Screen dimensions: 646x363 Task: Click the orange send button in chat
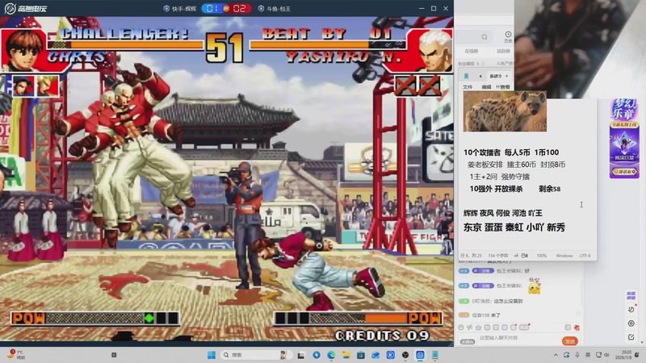point(570,341)
